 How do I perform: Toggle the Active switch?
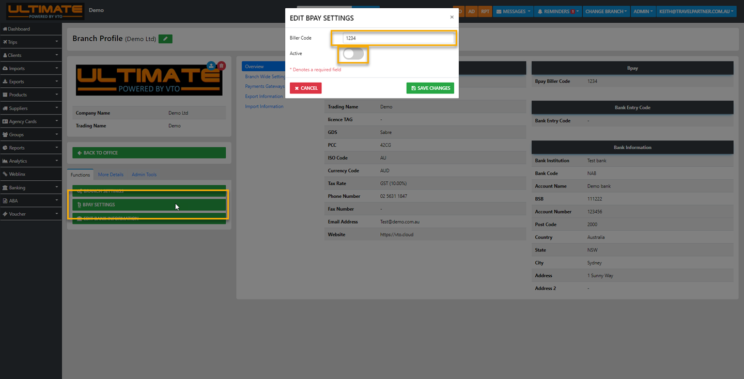(x=353, y=54)
